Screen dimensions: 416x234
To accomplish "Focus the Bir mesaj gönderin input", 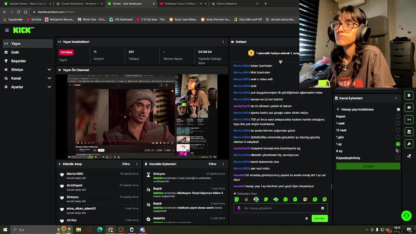I will click(x=281, y=208).
